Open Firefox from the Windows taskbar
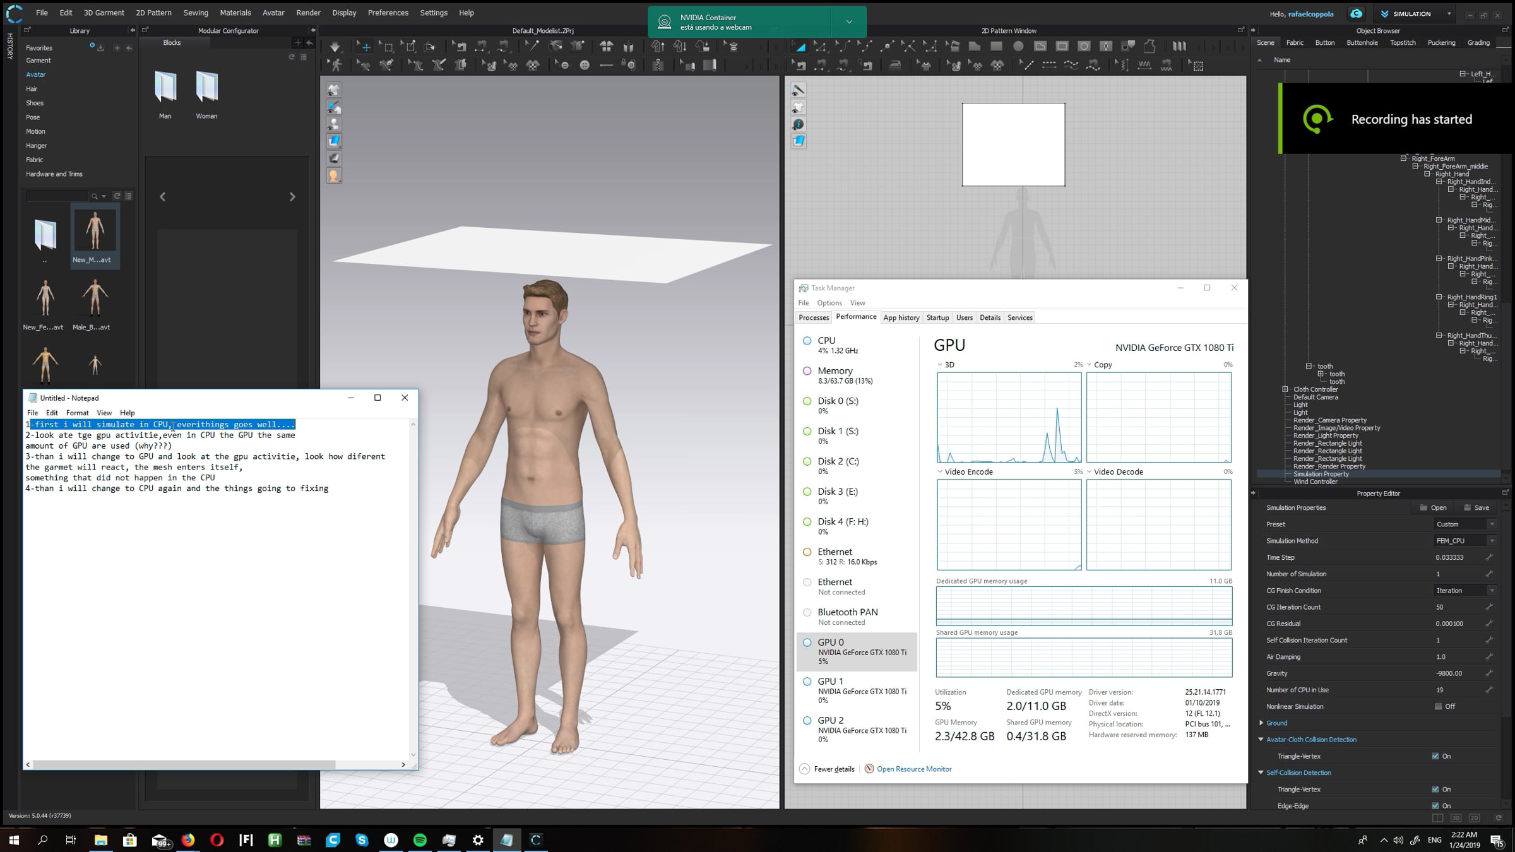 tap(188, 840)
